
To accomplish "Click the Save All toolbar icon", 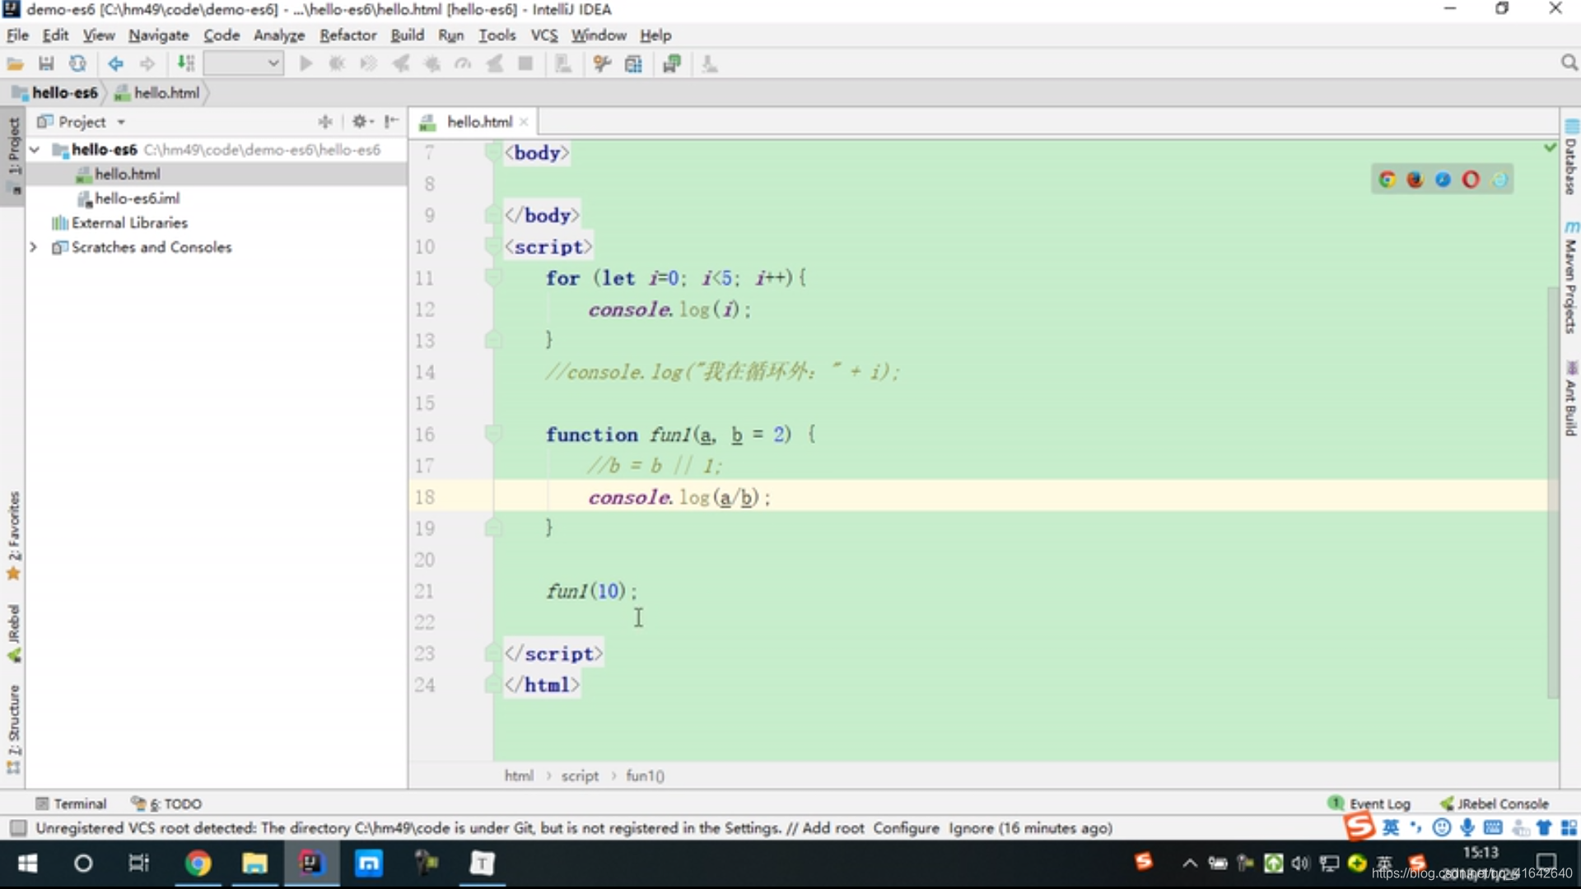I will click(46, 64).
